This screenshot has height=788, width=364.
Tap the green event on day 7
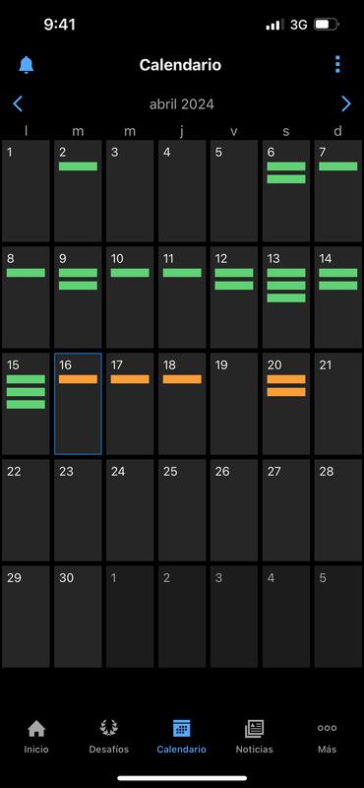coord(337,166)
